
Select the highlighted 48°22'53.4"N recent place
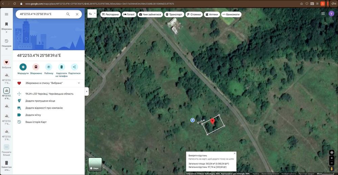coord(6,93)
